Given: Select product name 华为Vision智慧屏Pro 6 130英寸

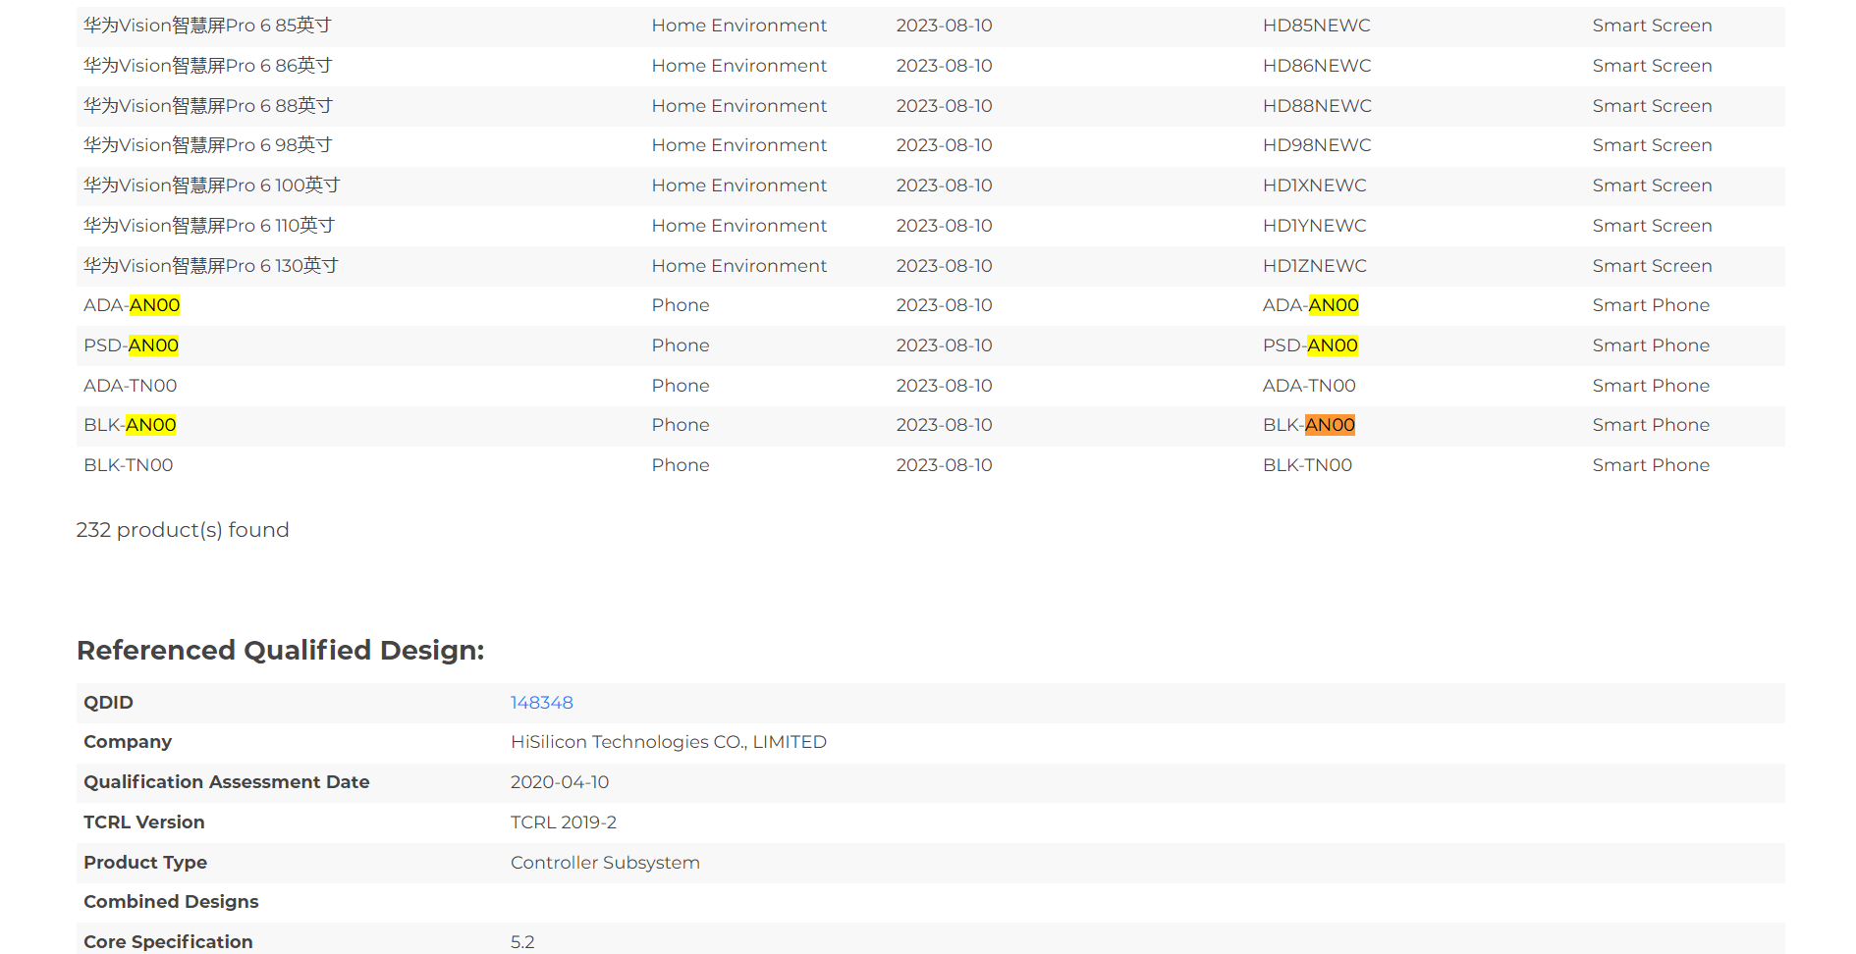Looking at the screenshot, I should pos(211,266).
